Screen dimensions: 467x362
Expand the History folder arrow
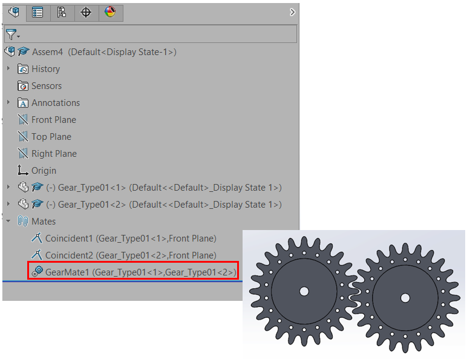(x=8, y=68)
